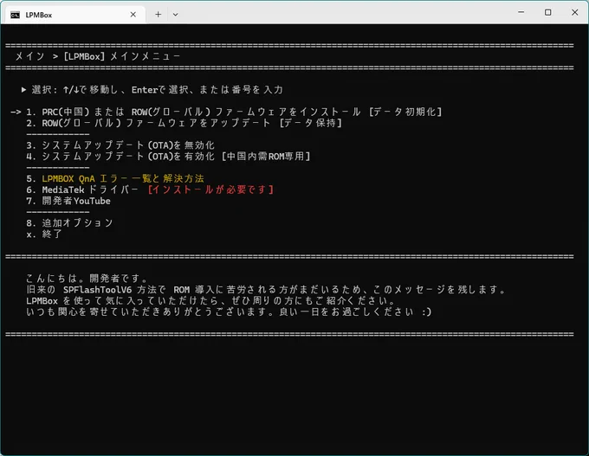This screenshot has height=456, width=589.
Task: Select option 3 disable system update OTA
Action: [120, 145]
